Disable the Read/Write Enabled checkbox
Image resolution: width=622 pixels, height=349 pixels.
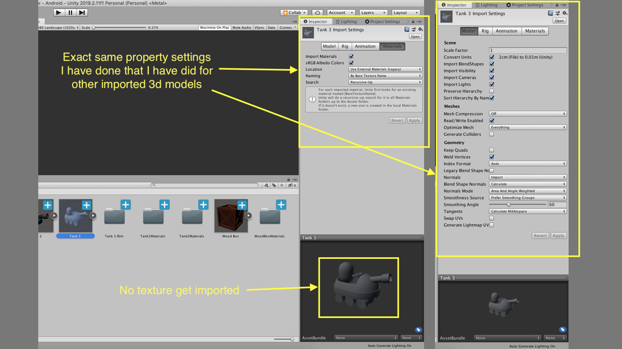tap(491, 120)
